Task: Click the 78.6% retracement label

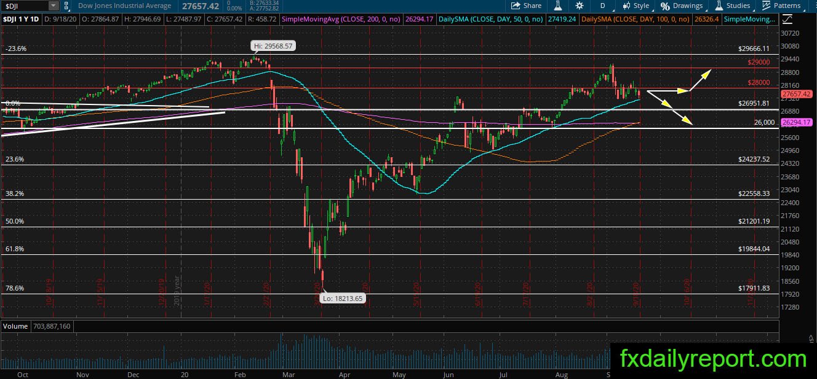Action: click(x=14, y=288)
